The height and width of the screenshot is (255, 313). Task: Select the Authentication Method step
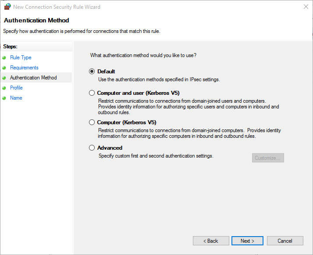(33, 78)
